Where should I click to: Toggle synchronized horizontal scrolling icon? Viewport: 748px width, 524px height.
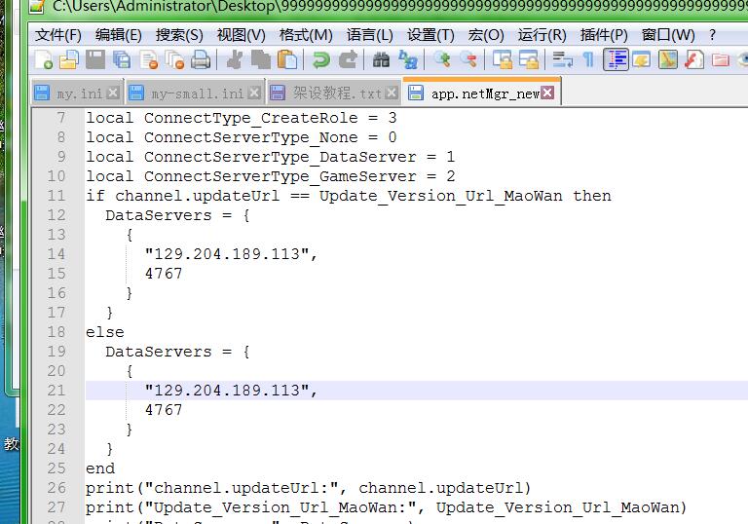pyautogui.click(x=529, y=60)
